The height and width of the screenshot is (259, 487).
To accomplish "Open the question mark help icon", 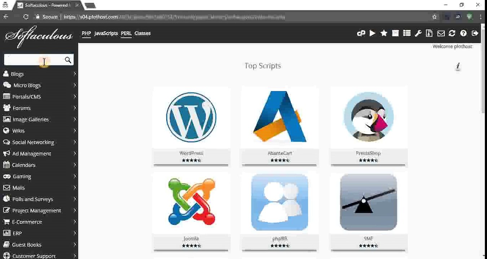I will (464, 33).
